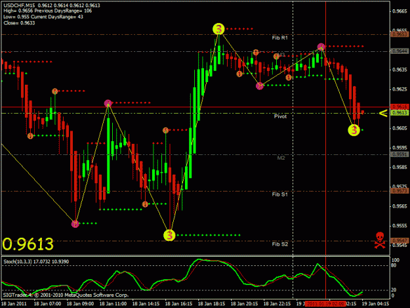The width and height of the screenshot is (410, 308).
Task: Click the 0.9573 price tag on the axis
Action: (x=400, y=191)
